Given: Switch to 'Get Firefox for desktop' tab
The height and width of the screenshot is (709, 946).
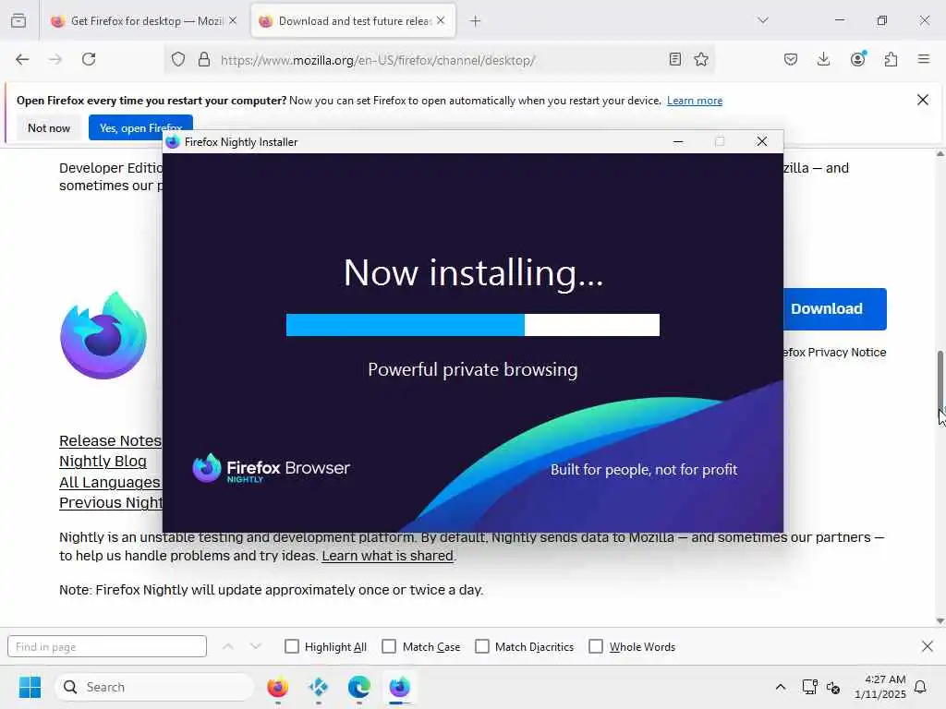Looking at the screenshot, I should pyautogui.click(x=143, y=21).
